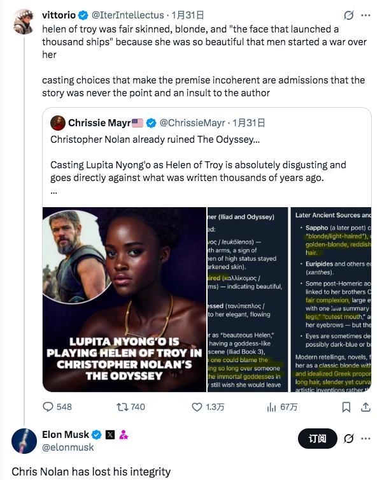Open Iliad and Odyssey sources screenshot
Viewport: 382px width, 480px height.
[247, 299]
